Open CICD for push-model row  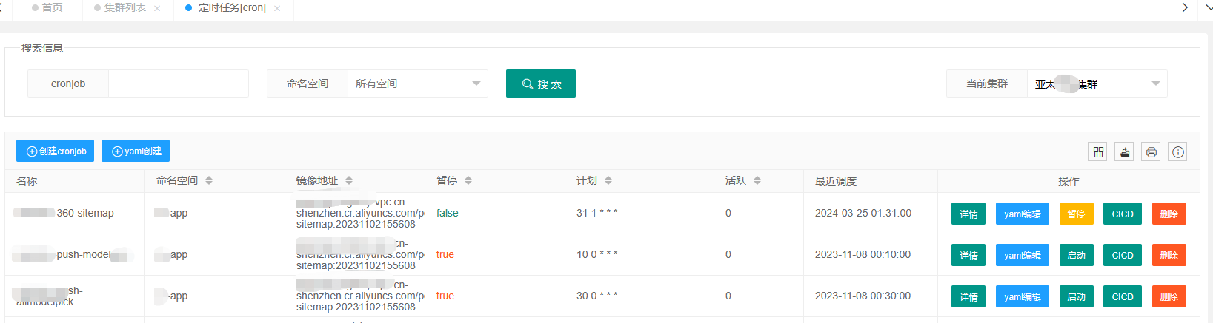click(x=1123, y=255)
